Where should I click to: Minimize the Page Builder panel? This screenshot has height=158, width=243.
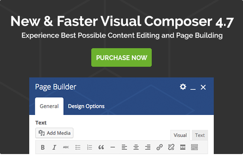193,89
